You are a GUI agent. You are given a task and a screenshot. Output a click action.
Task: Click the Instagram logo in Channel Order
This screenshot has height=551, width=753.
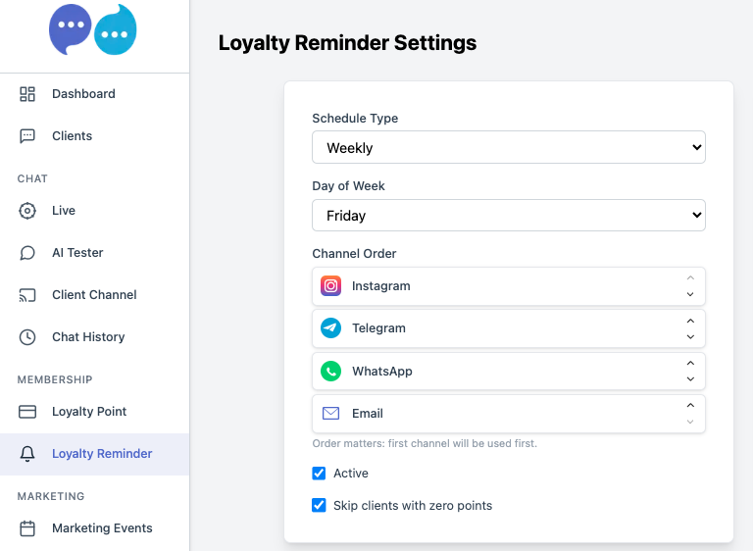coord(330,286)
